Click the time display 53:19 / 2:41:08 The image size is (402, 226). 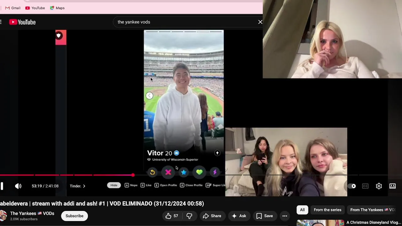point(45,186)
